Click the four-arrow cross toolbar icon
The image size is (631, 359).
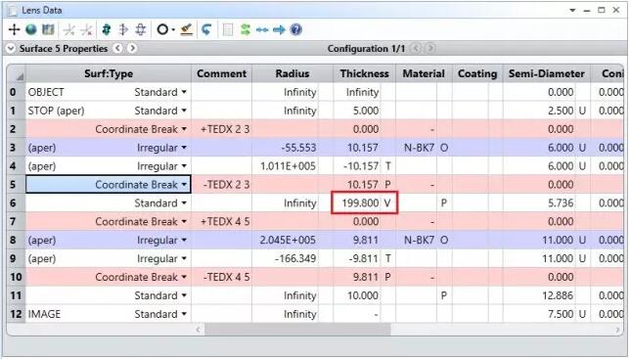(14, 29)
